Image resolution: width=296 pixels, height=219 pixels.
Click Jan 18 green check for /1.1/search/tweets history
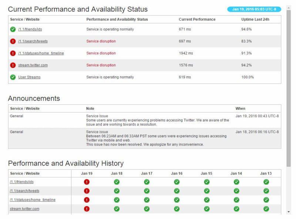(117, 191)
